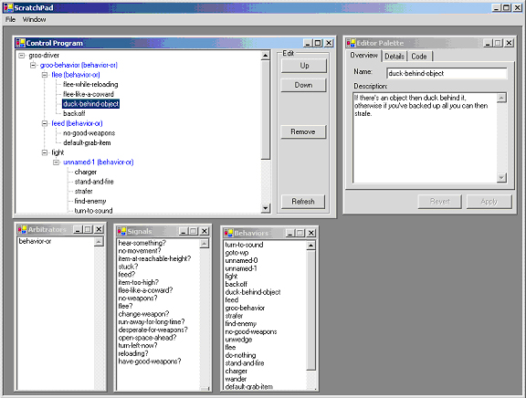Maximize the Behaviors window
Screen dimensions: 526x398
coord(300,233)
